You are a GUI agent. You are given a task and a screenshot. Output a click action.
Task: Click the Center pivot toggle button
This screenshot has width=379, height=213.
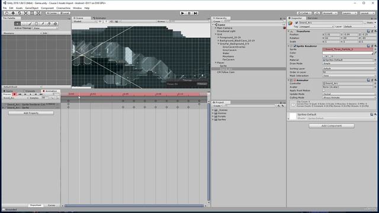point(52,13)
